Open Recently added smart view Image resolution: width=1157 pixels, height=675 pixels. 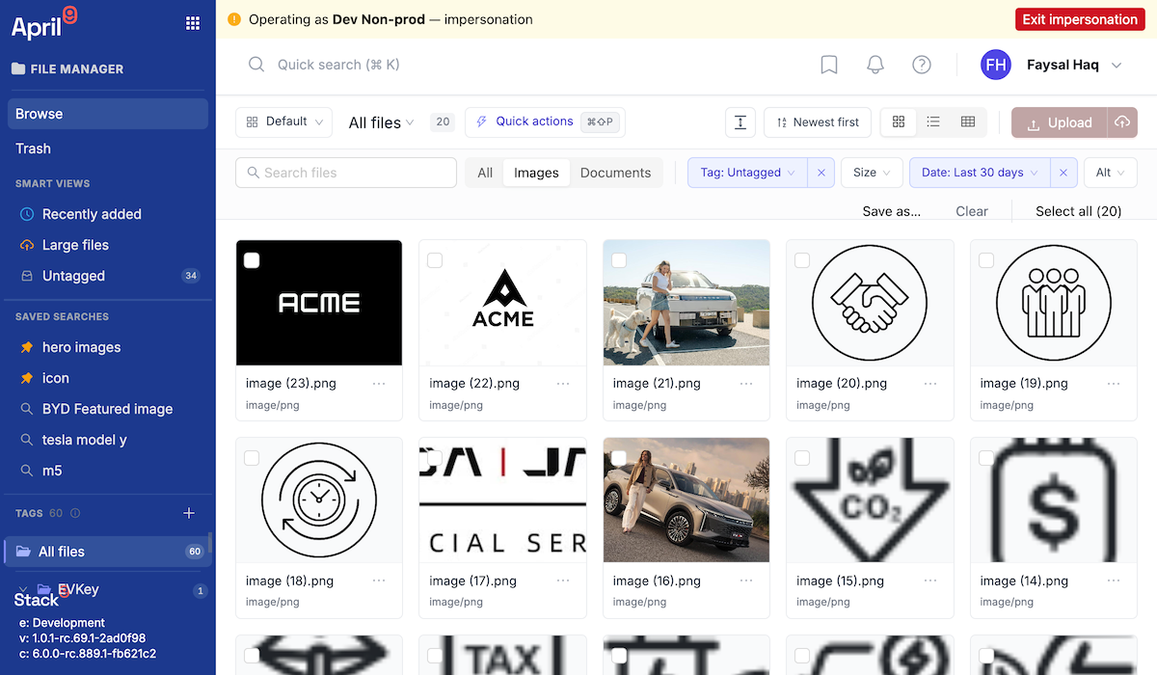pyautogui.click(x=108, y=214)
